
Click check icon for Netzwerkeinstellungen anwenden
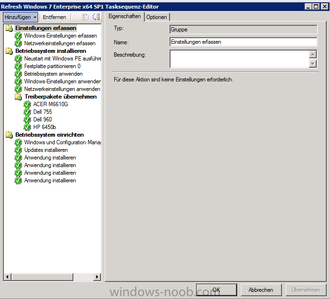18,89
